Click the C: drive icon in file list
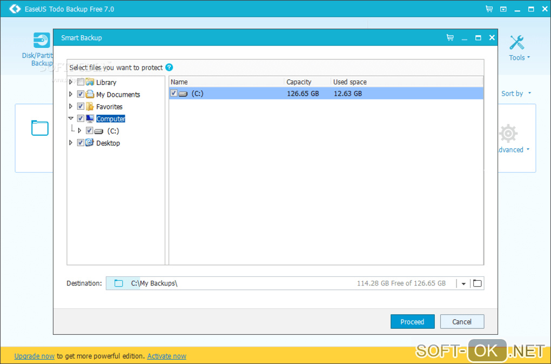Image resolution: width=551 pixels, height=364 pixels. [x=183, y=94]
